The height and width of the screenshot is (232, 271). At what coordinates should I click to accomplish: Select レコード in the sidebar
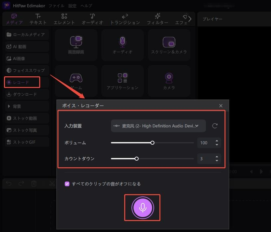[x=22, y=82]
